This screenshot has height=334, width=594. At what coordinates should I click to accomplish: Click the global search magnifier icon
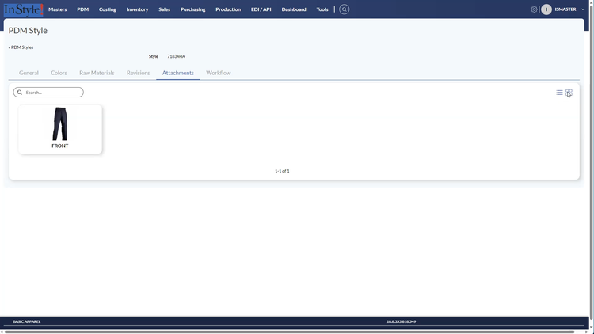[x=344, y=9]
